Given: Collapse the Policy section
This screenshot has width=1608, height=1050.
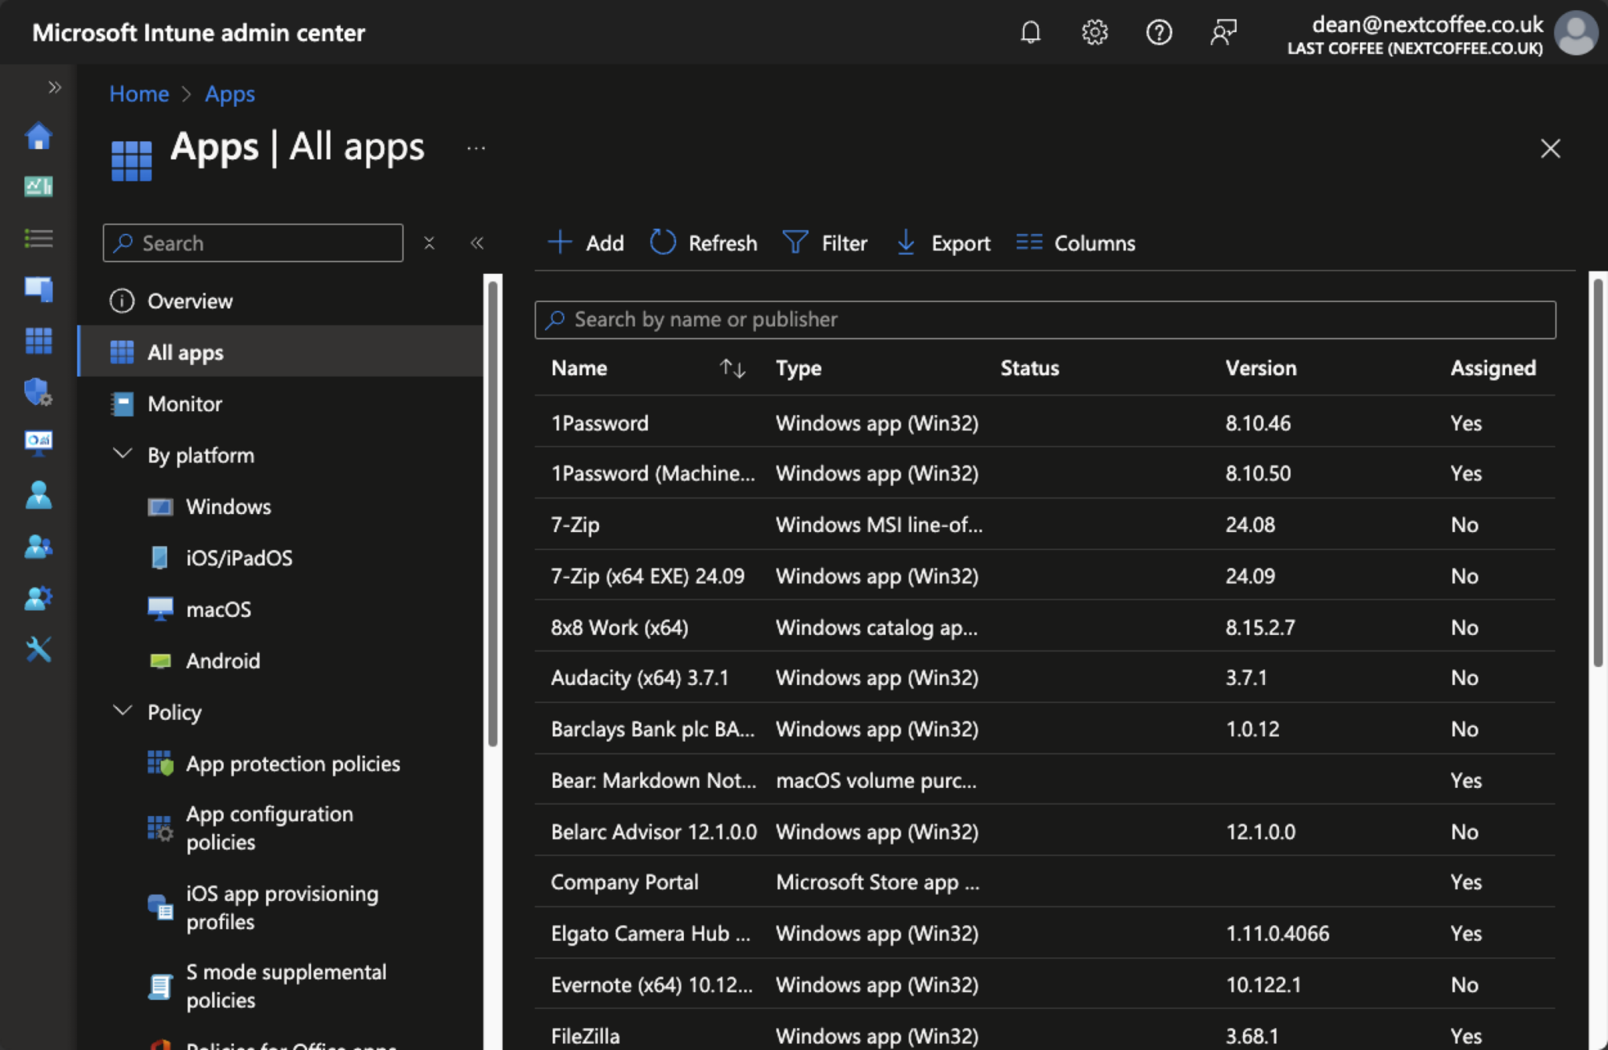Looking at the screenshot, I should tap(122, 711).
